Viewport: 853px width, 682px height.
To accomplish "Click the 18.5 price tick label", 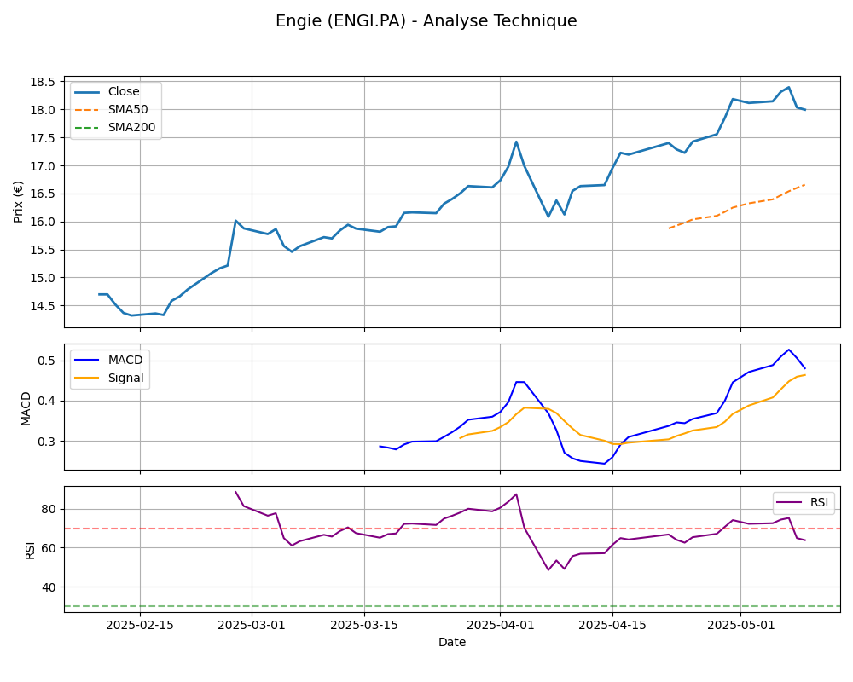I will point(43,82).
